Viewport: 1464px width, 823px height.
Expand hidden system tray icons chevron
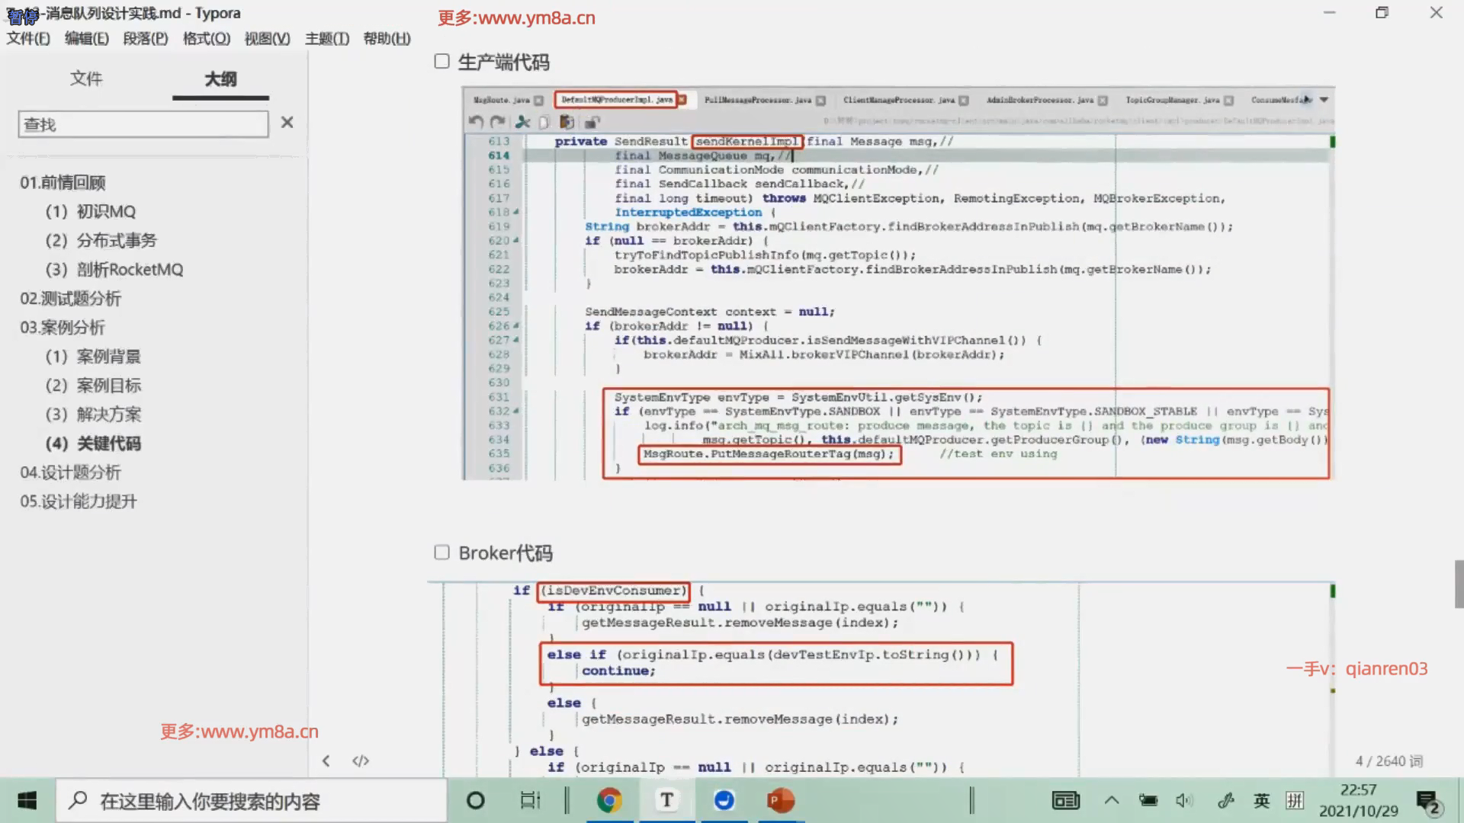[1112, 800]
